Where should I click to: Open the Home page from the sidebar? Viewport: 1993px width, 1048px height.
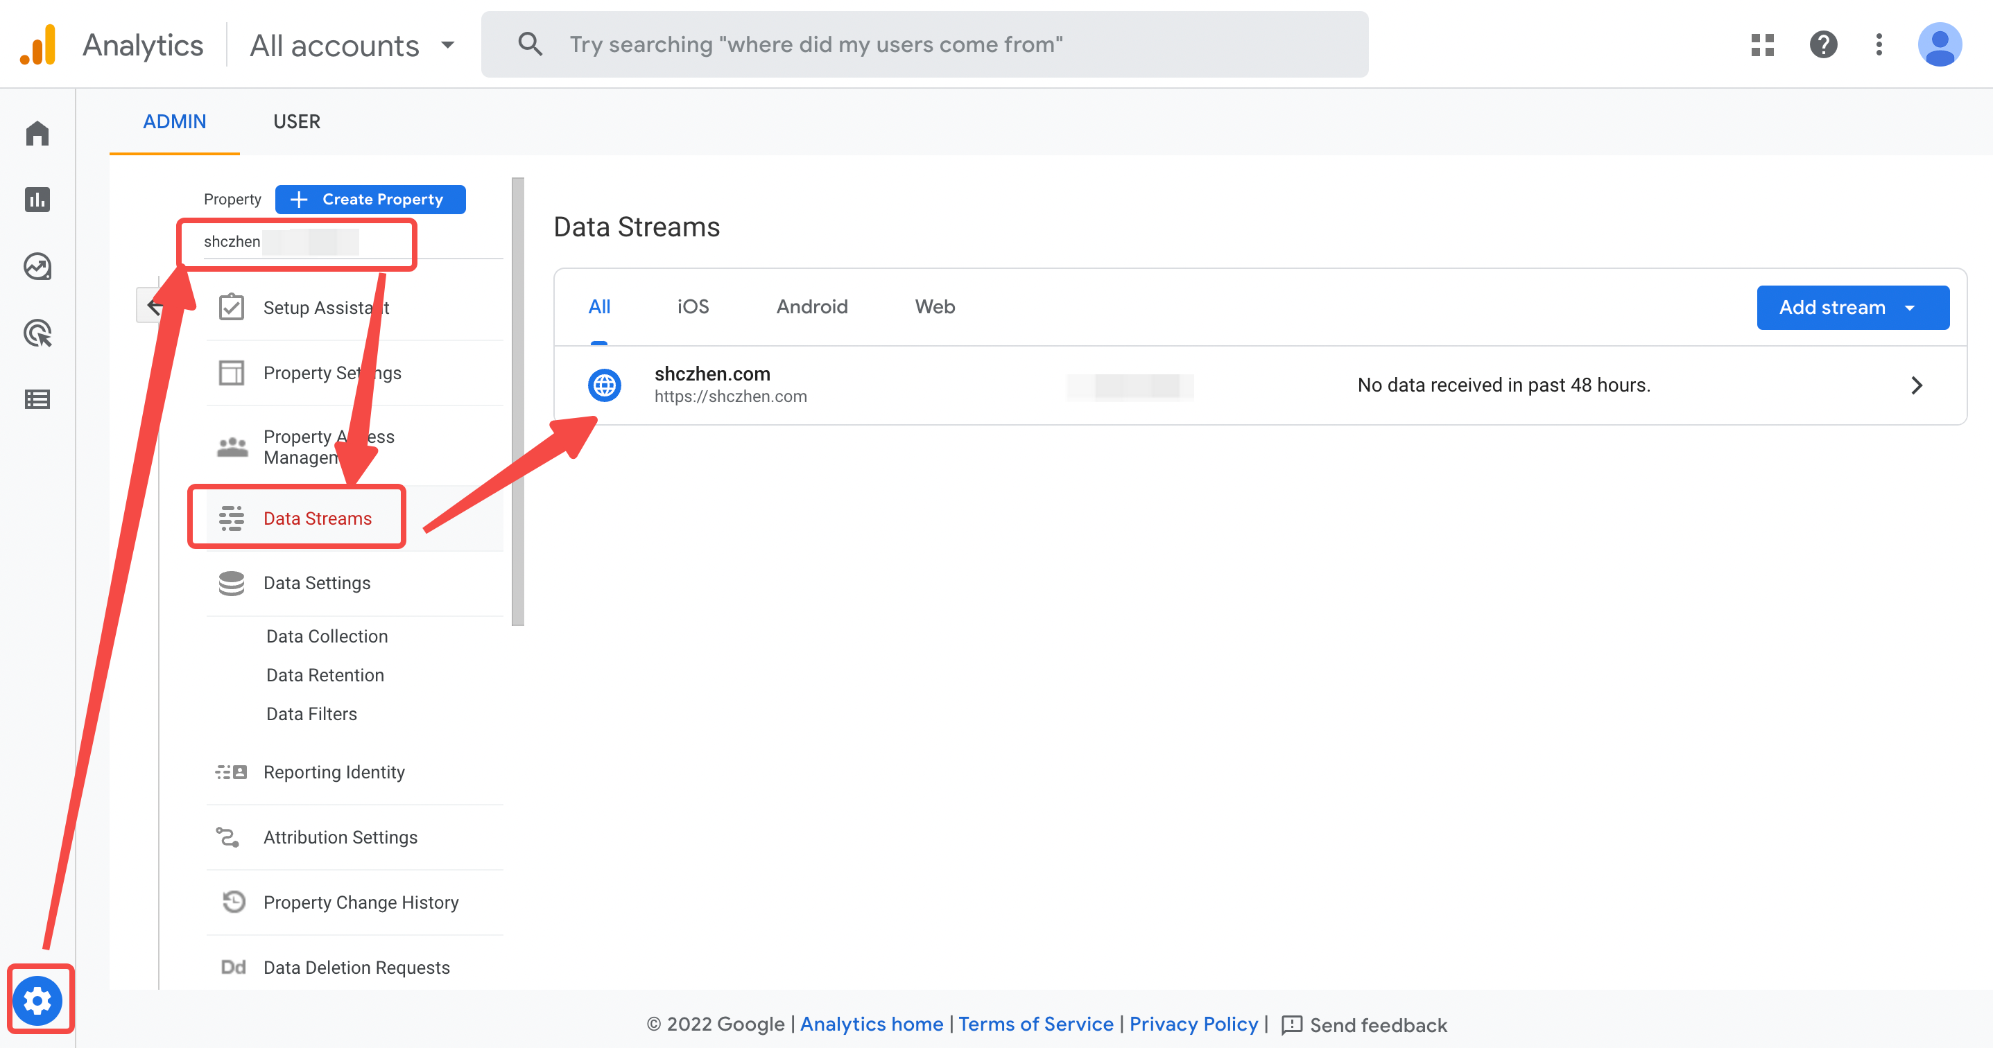click(x=37, y=133)
